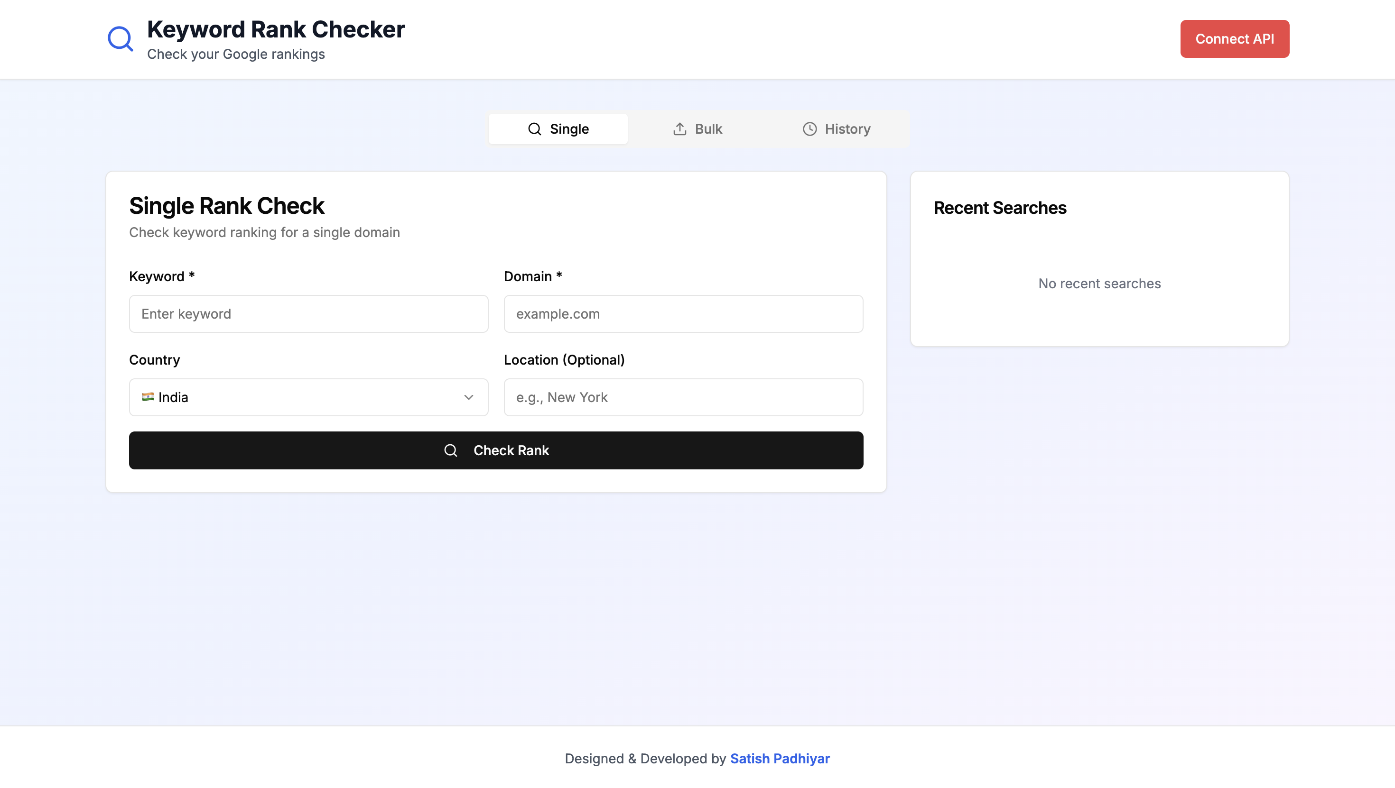Image resolution: width=1395 pixels, height=788 pixels.
Task: Click the India flag icon
Action: pyautogui.click(x=147, y=397)
